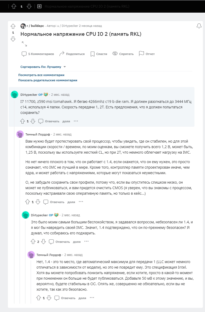Screen dimensions: 205x312
Task: Upvote the main post beside its title
Action: (x=13, y=26)
